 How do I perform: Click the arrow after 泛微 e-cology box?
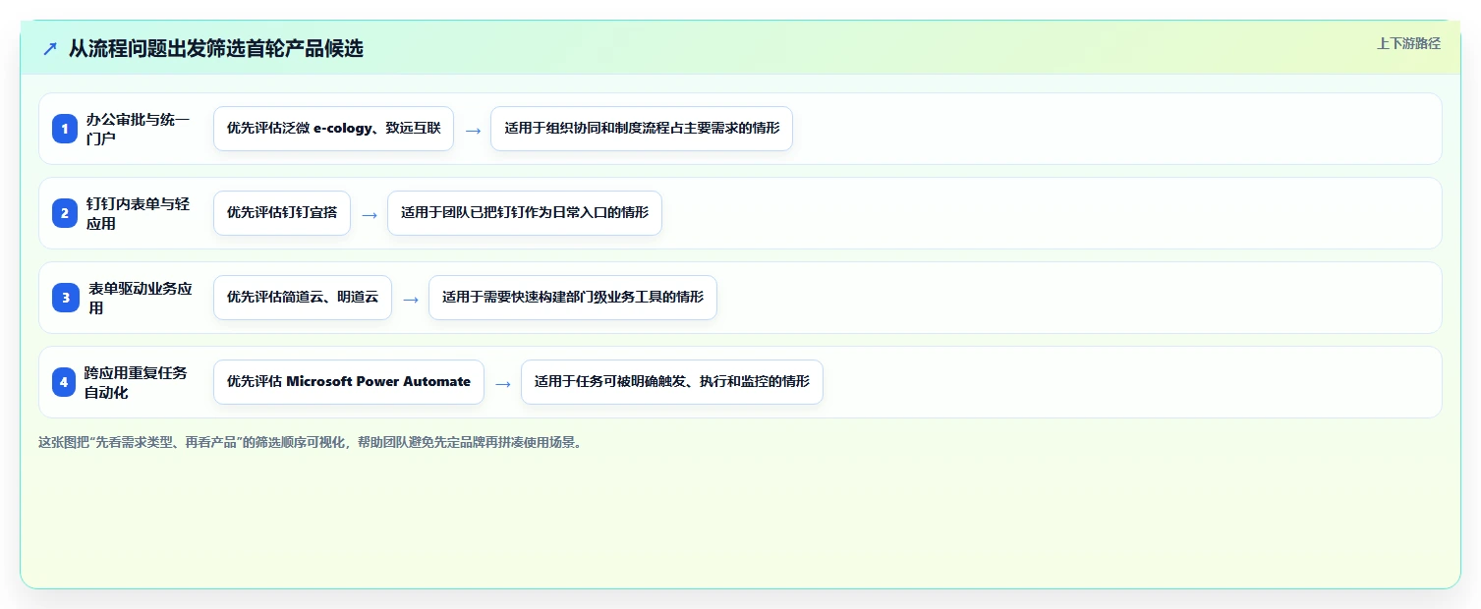(473, 130)
